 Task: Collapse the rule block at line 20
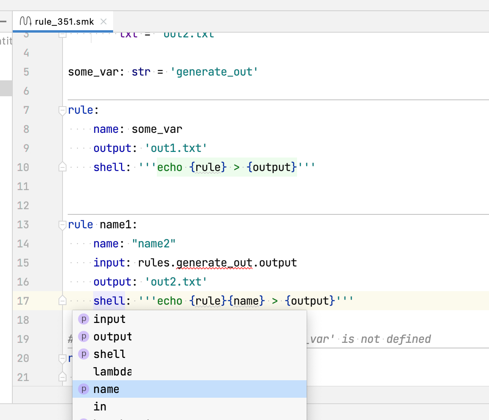click(62, 358)
